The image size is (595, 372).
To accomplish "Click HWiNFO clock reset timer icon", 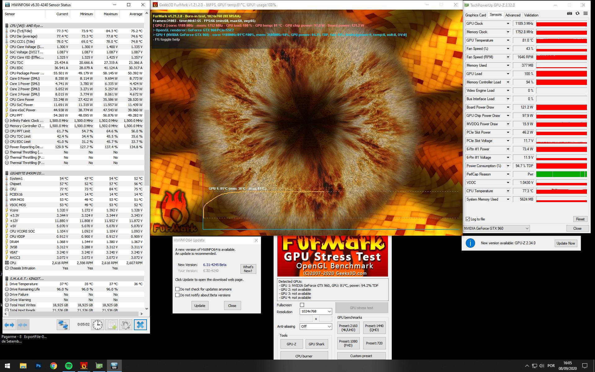I will pos(98,325).
